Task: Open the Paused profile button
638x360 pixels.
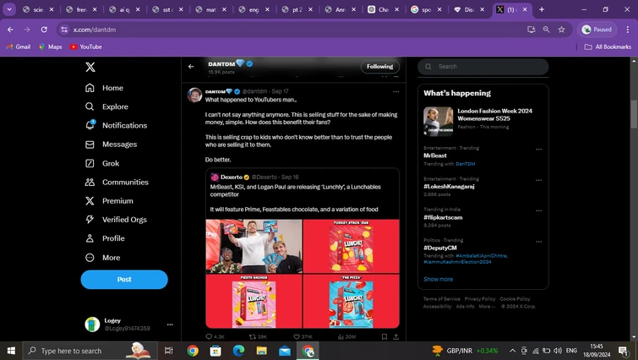Action: click(597, 30)
